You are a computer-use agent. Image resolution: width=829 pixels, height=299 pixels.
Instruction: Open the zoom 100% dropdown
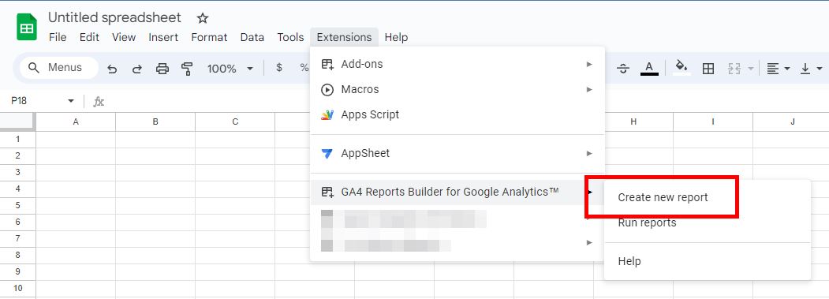(230, 69)
